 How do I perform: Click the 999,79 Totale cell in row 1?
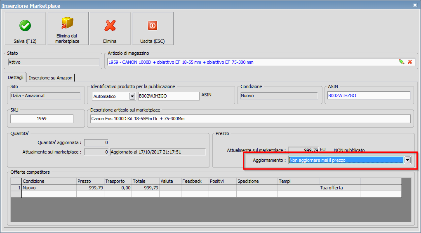coord(146,188)
